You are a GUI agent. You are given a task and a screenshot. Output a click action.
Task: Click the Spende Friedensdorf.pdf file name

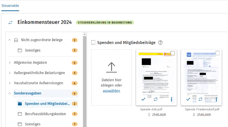[x=202, y=109]
